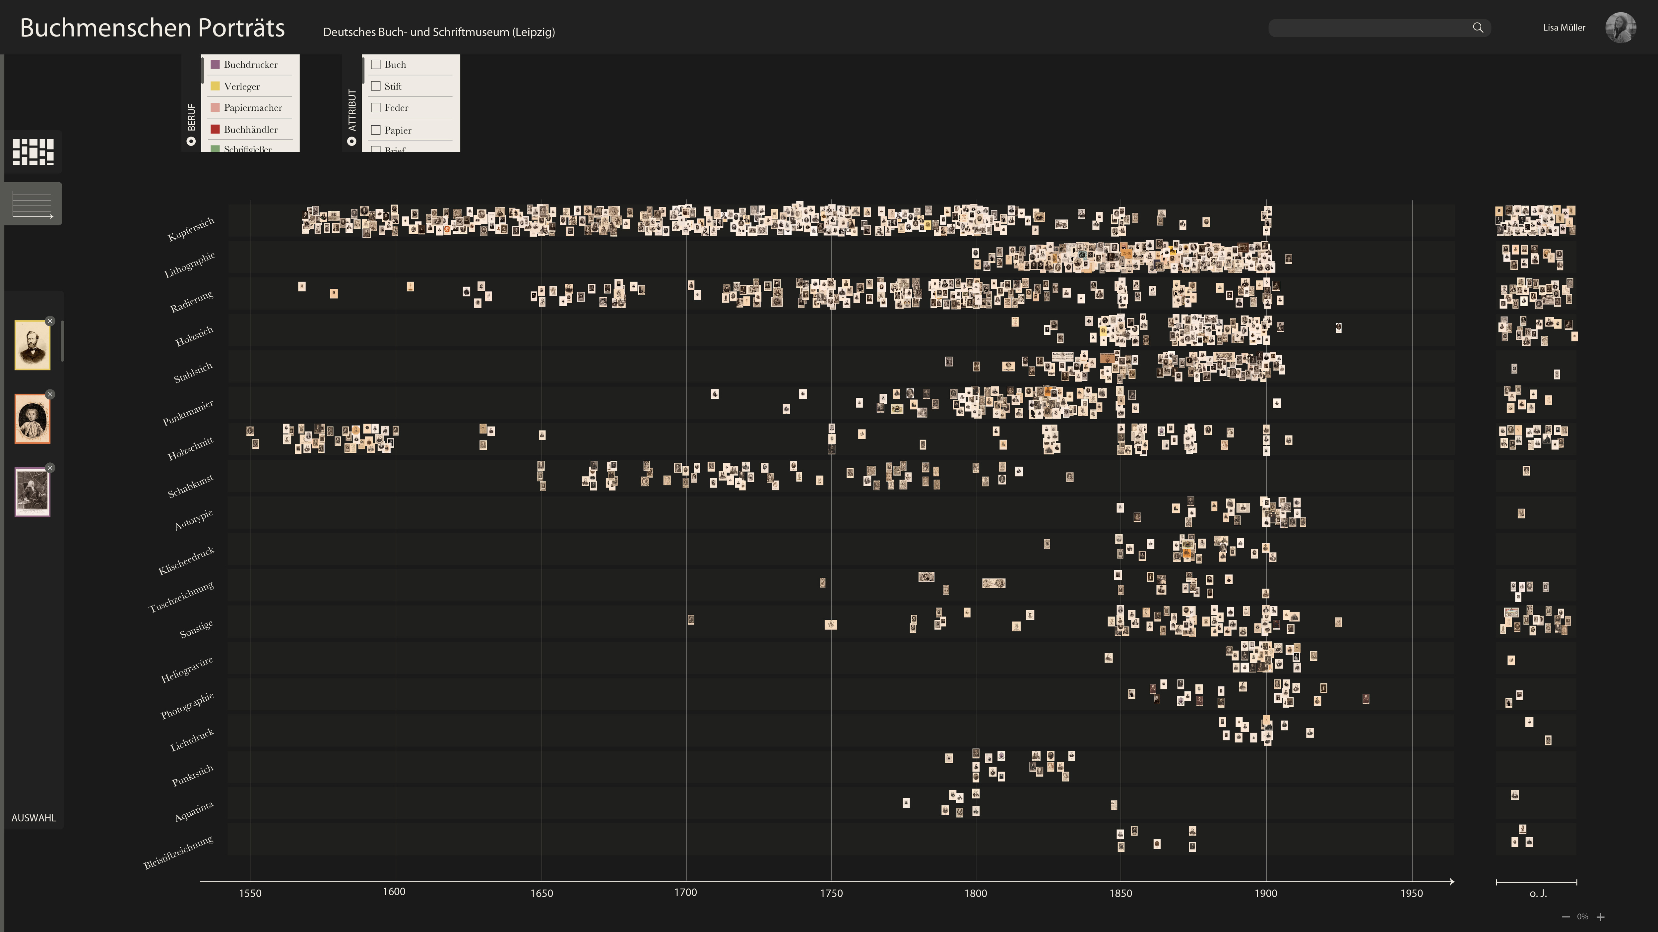1658x932 pixels.
Task: Click the purple Buchdrucker color swatch
Action: 216,64
